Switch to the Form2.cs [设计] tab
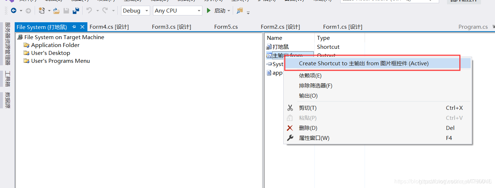The height and width of the screenshot is (188, 495). (280, 27)
